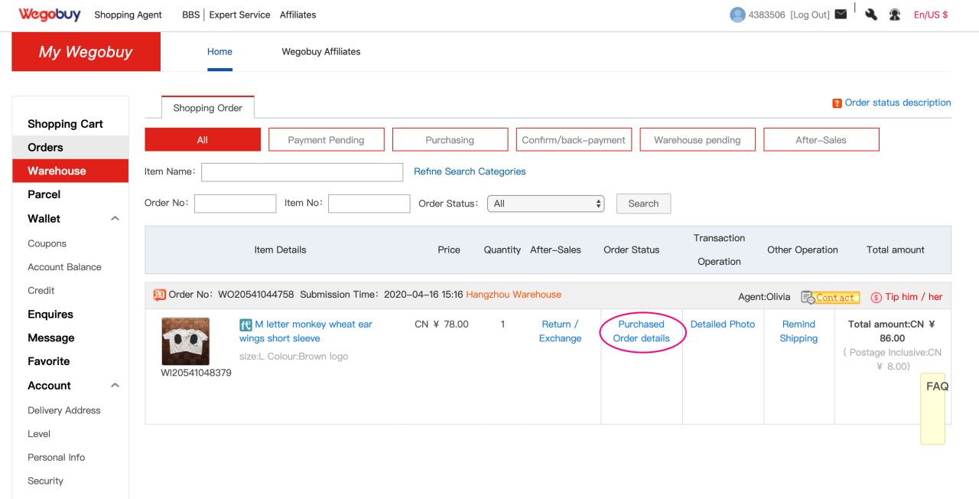Screen dimensions: 979x499
Task: Open the Home tab
Action: coord(220,51)
